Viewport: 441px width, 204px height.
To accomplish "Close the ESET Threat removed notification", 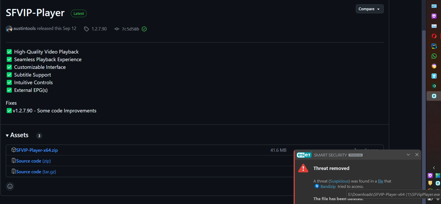I will (x=417, y=155).
